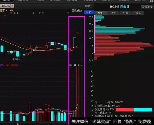154x125 pixels.
Task: Open the 决策矩阵 decision matrix button
Action: pos(147,6)
